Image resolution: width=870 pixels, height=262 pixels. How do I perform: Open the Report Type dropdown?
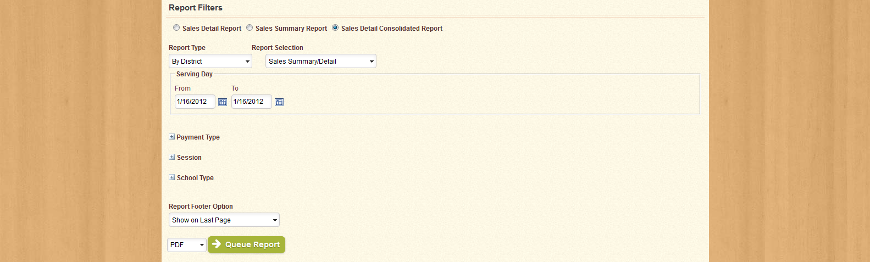210,62
